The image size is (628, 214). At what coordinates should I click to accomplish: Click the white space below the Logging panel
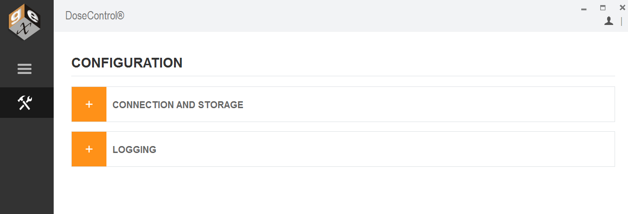coord(343,190)
